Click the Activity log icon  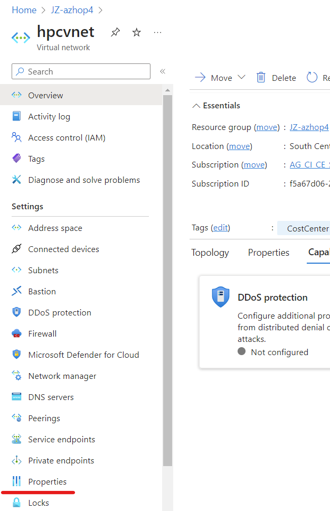click(x=16, y=116)
